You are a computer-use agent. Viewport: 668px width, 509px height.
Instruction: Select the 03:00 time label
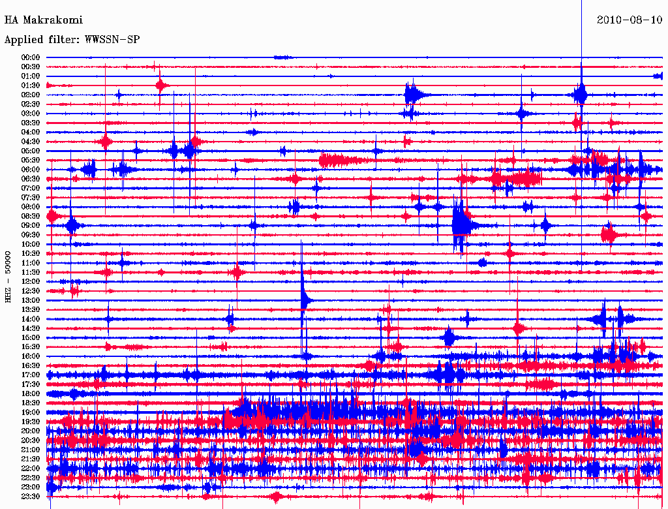click(30, 114)
